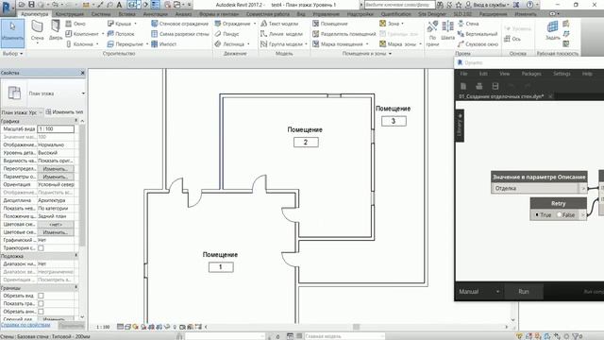Click the Help question mark icon
The image size is (604, 340).
coord(530,5)
